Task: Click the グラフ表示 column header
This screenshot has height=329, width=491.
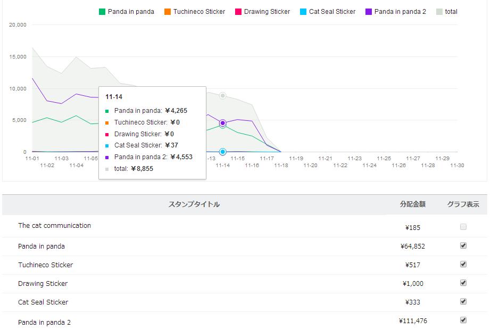Action: 463,204
